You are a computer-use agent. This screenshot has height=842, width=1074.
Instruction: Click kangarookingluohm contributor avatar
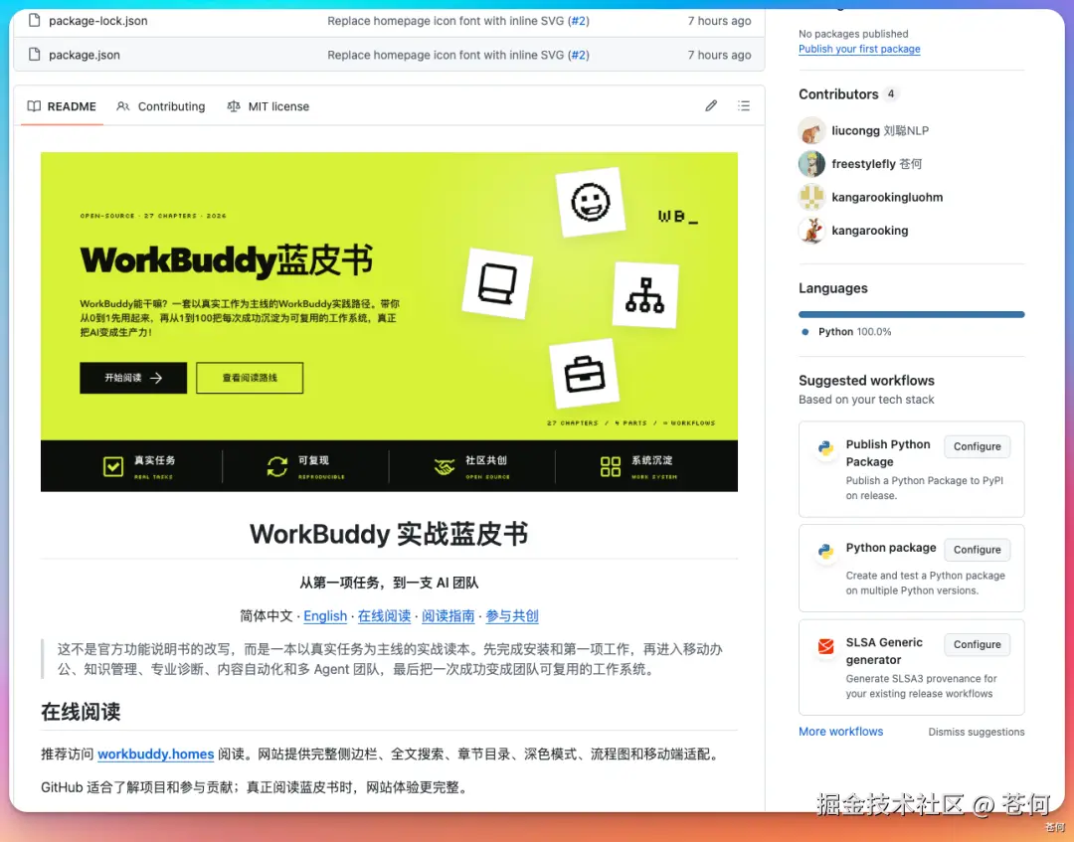point(811,197)
